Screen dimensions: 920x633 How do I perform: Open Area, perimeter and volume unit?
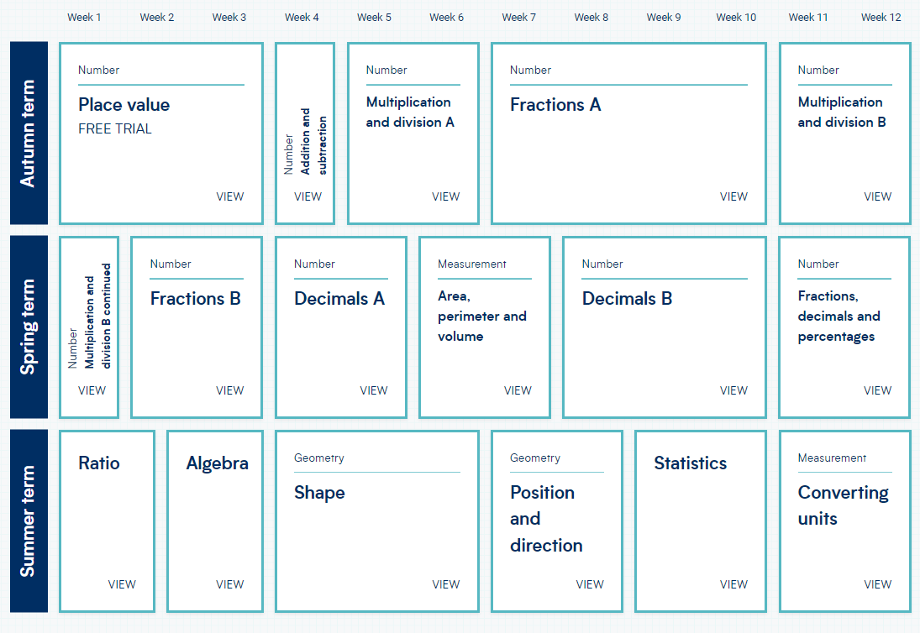(485, 327)
